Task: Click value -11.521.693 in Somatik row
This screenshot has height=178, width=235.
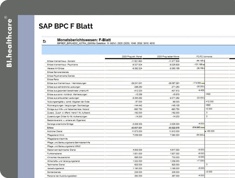Action: point(136,61)
